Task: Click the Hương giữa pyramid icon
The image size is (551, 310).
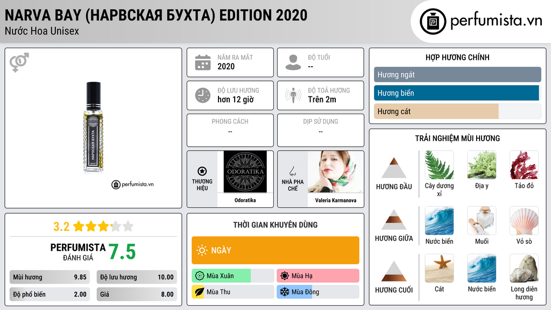Action: [394, 220]
